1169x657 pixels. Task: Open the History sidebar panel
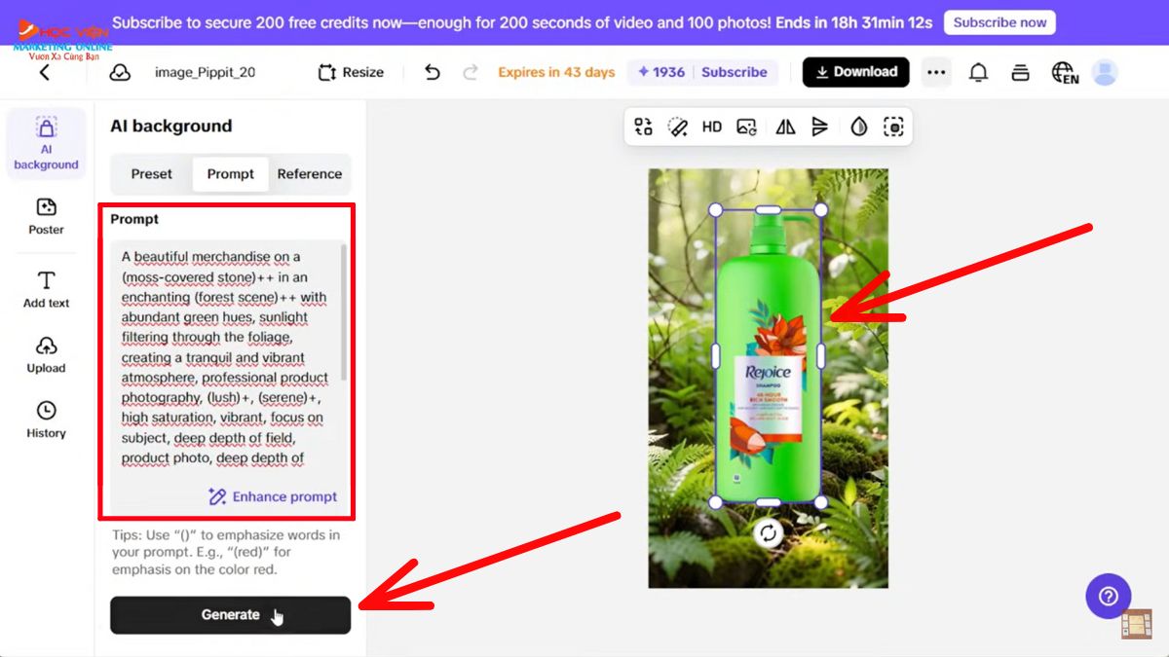point(46,420)
